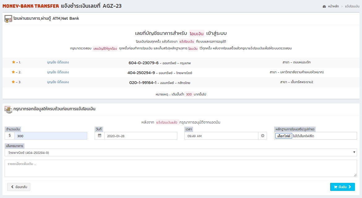Open the time picker showing 09:49 AM
Screen dimensions: 362x198
coord(221,136)
